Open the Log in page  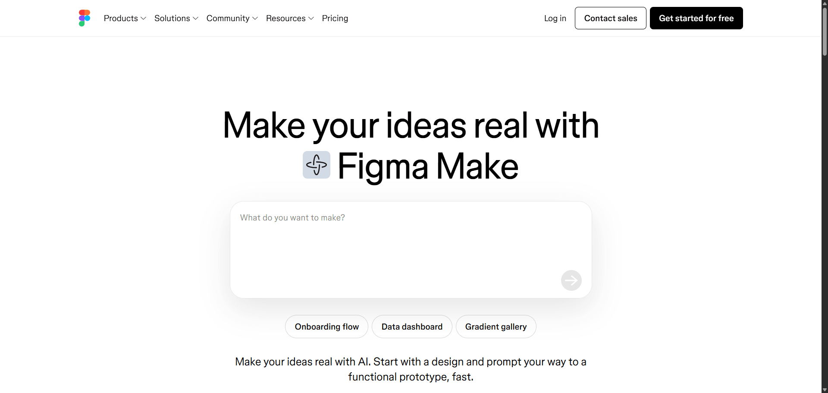(x=555, y=18)
